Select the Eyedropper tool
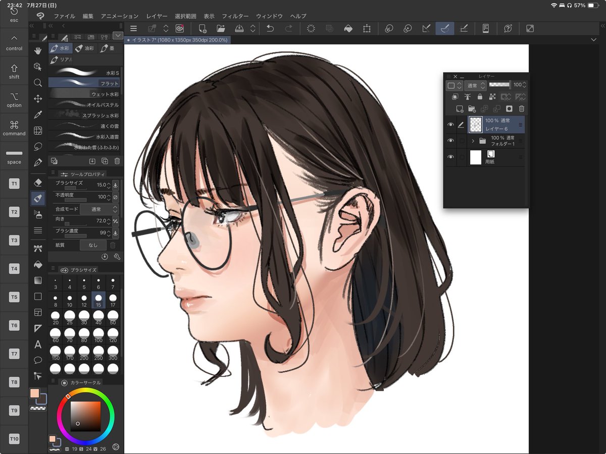This screenshot has width=606, height=454. pyautogui.click(x=38, y=115)
